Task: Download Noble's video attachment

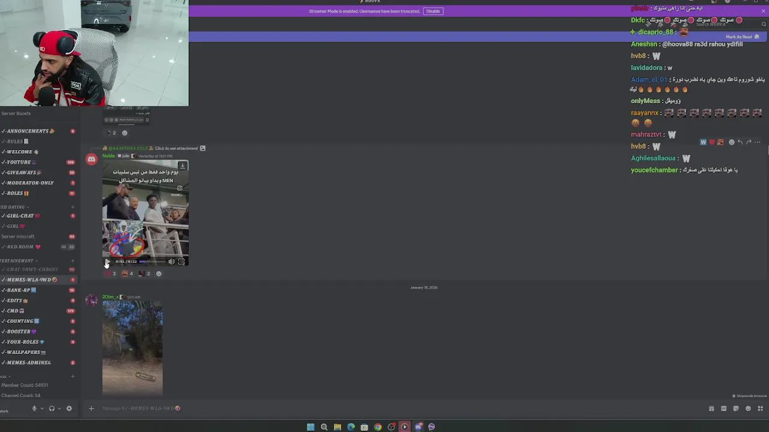Action: click(x=183, y=166)
